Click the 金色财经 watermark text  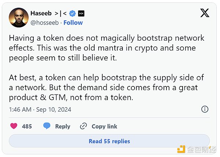coord(201,149)
